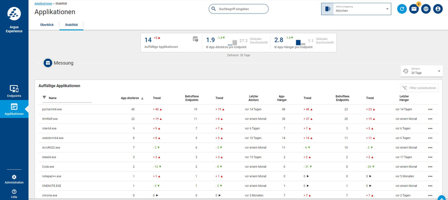Open the language globe icon
Screen dimensions: 448x200
pyautogui.click(x=426, y=9)
